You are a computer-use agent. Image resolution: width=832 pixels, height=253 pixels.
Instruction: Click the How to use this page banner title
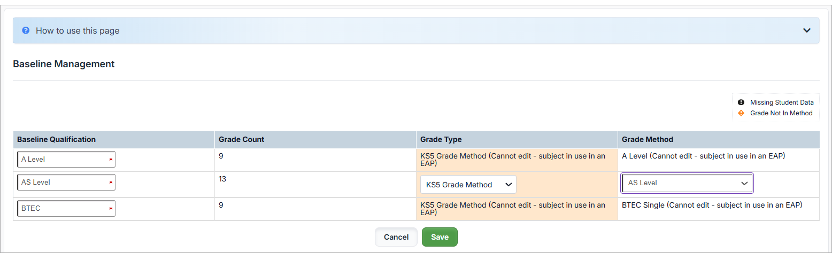[78, 31]
